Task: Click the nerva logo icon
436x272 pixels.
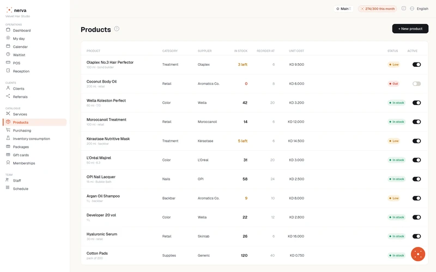Action: tap(9, 10)
